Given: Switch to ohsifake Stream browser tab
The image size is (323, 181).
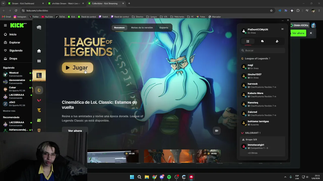Looking at the screenshot, I should 66,4.
